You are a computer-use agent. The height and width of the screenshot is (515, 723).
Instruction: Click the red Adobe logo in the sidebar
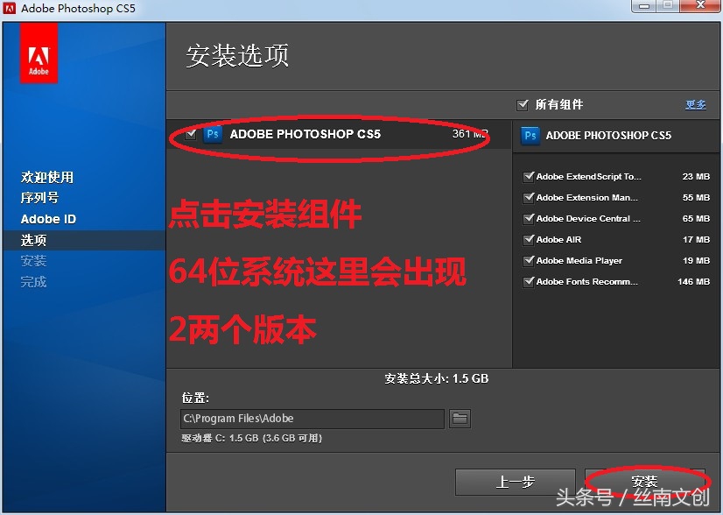(39, 54)
